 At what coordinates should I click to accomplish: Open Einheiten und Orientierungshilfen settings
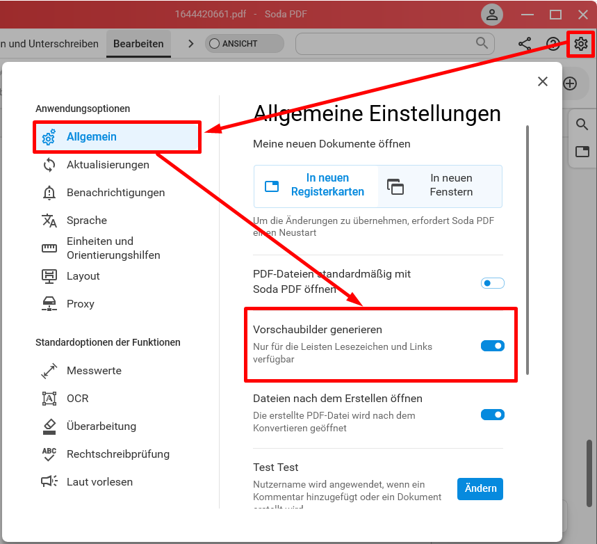tap(113, 248)
